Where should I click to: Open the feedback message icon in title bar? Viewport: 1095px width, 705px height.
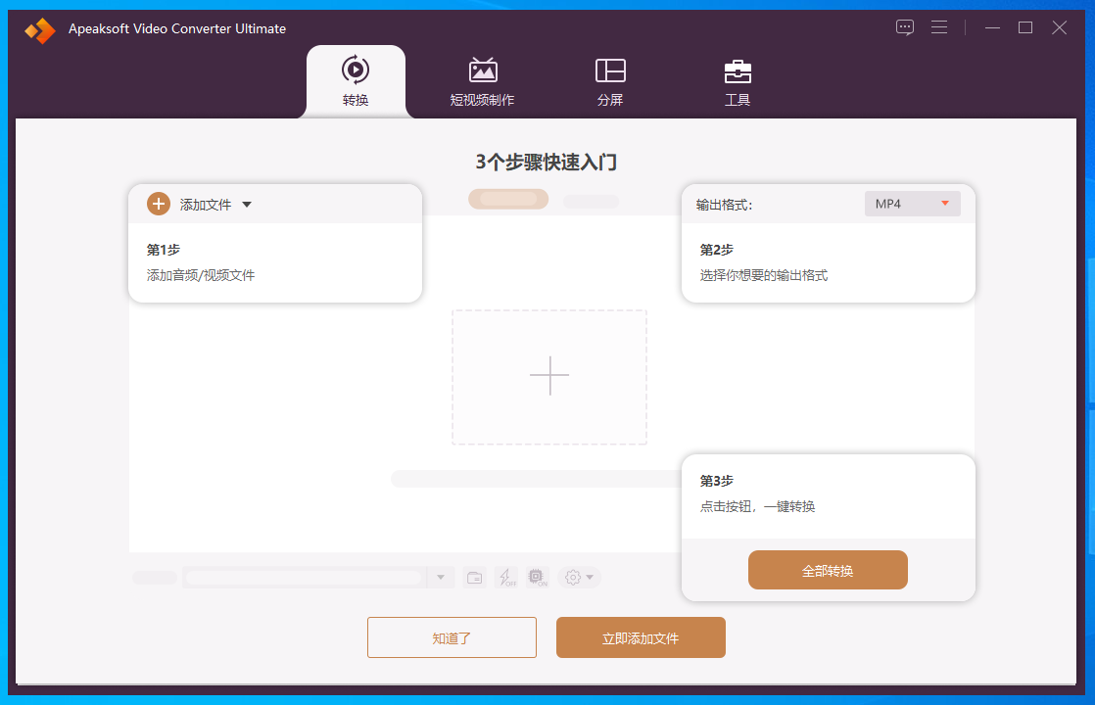[x=905, y=27]
